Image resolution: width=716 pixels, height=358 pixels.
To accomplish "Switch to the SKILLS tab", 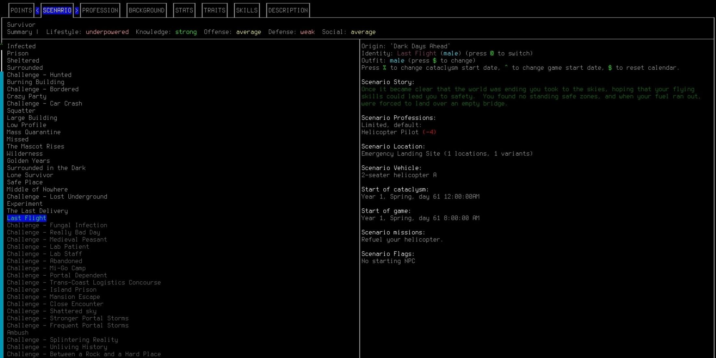I will 247,10.
